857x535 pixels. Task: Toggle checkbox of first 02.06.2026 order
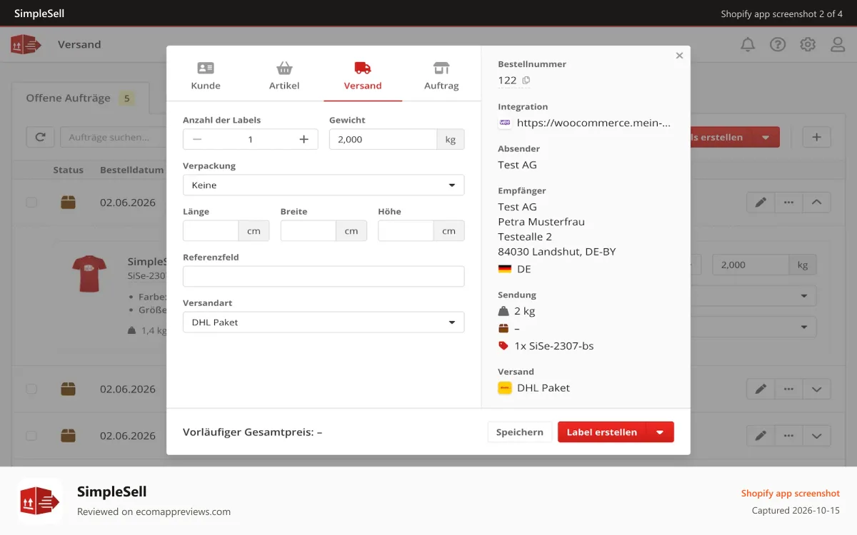pos(31,203)
